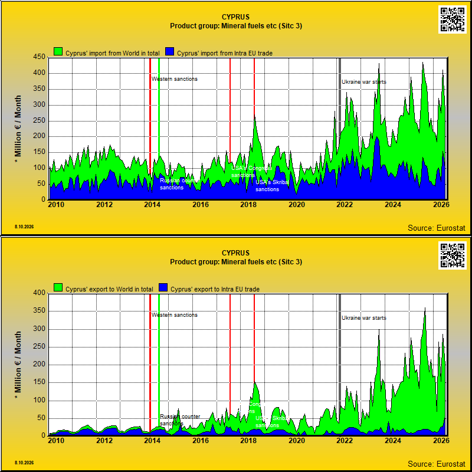This screenshot has height=472, width=472.
Task: Click the 8.10.2026 date under export chart
Action: [24, 463]
